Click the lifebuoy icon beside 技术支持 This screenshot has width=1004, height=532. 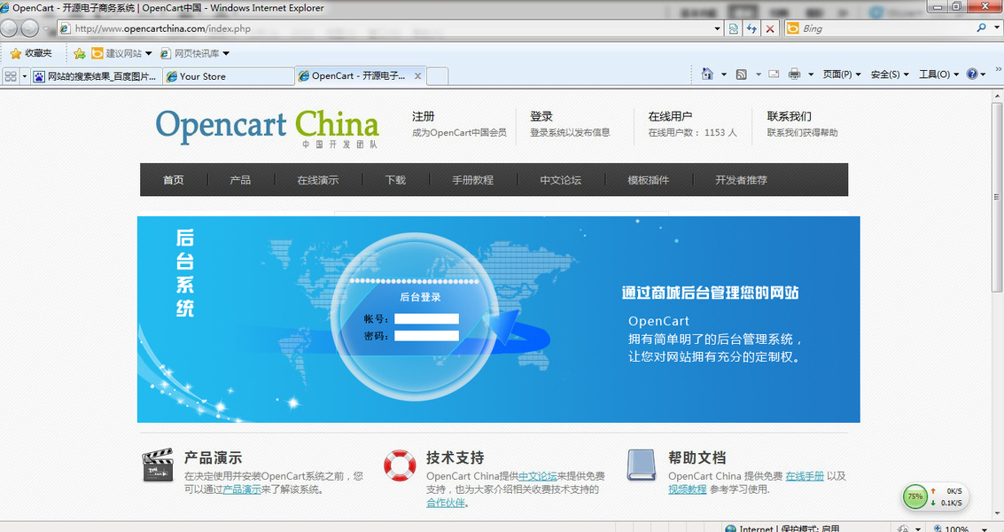[400, 465]
